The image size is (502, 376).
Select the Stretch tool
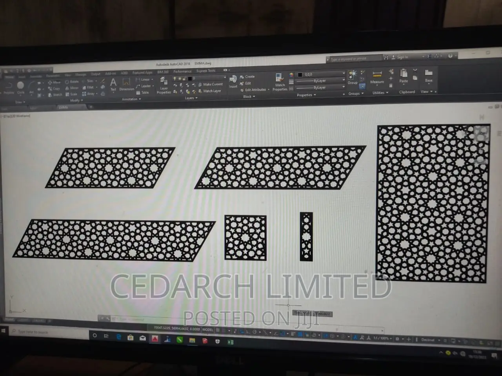[x=55, y=95]
